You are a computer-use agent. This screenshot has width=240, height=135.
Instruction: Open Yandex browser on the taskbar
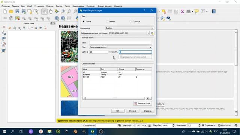(x=41, y=132)
